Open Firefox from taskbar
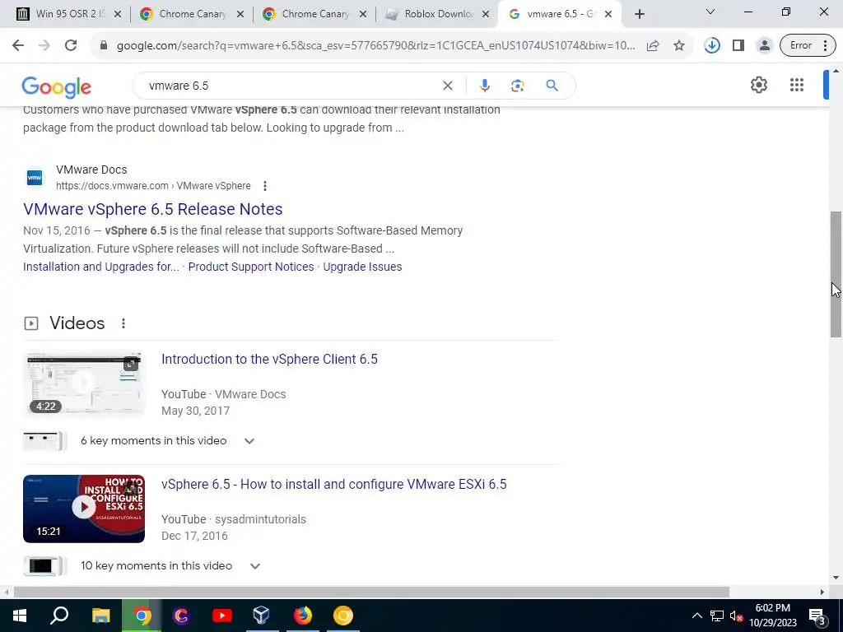This screenshot has height=632, width=843. coord(302,616)
